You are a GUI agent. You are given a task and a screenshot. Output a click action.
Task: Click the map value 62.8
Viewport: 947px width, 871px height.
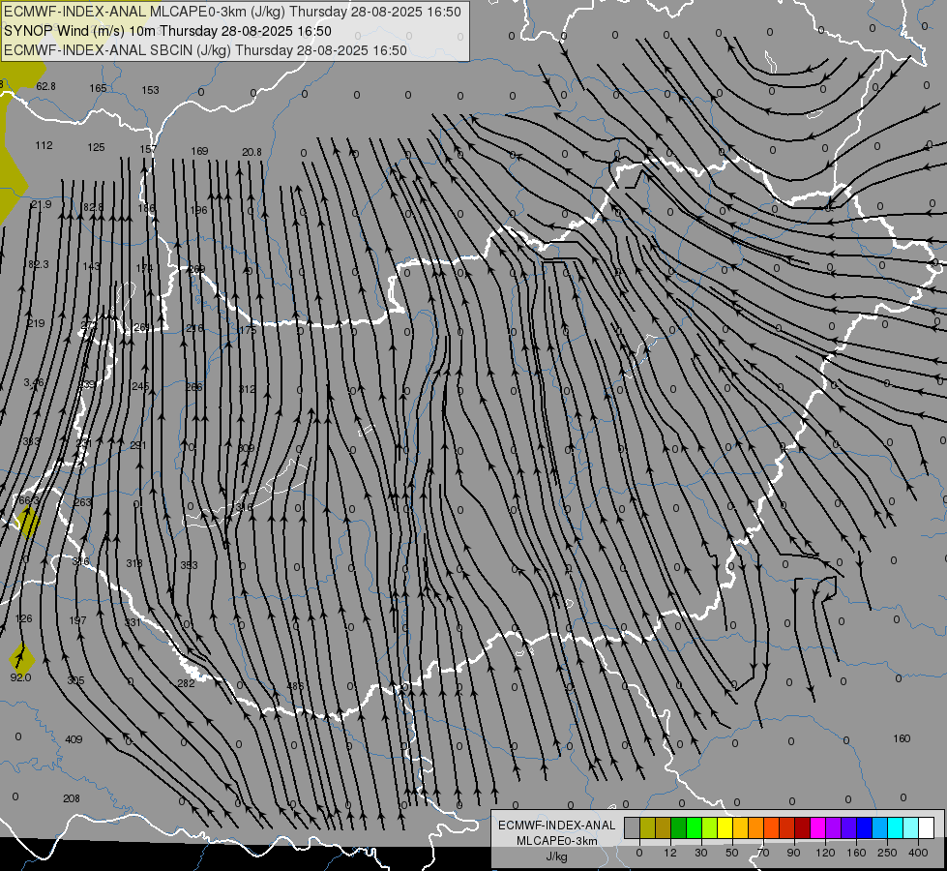click(x=45, y=86)
